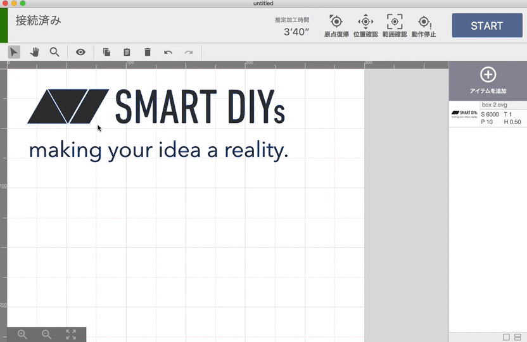Select the arrow selection tool
The width and height of the screenshot is (527, 342).
coord(14,52)
